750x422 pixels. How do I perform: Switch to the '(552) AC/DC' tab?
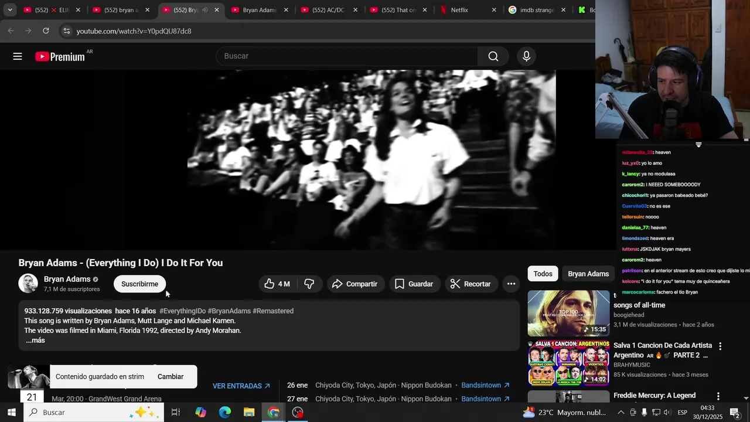(x=328, y=10)
